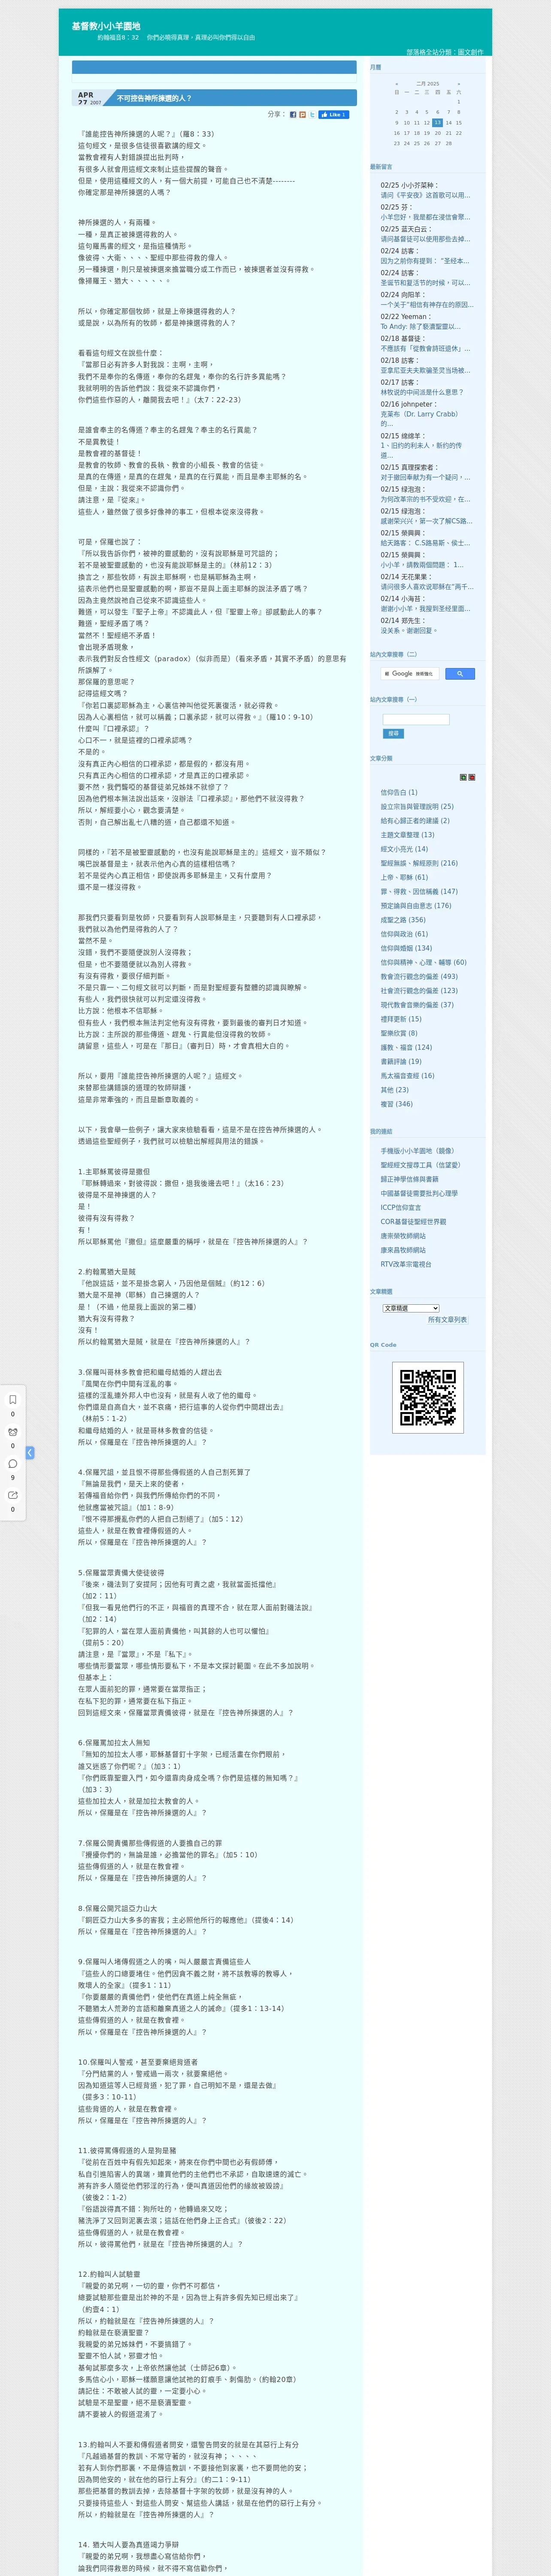The width and height of the screenshot is (551, 2576).
Task: Share the post via Twitter icon
Action: [x=312, y=115]
